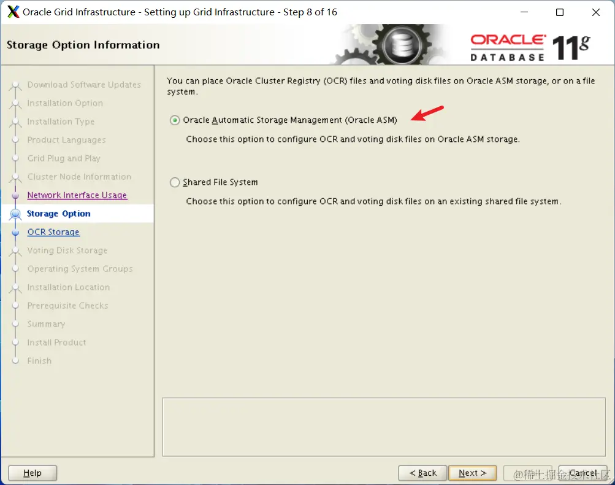Click Installation Location step
The width and height of the screenshot is (615, 485).
click(x=69, y=287)
